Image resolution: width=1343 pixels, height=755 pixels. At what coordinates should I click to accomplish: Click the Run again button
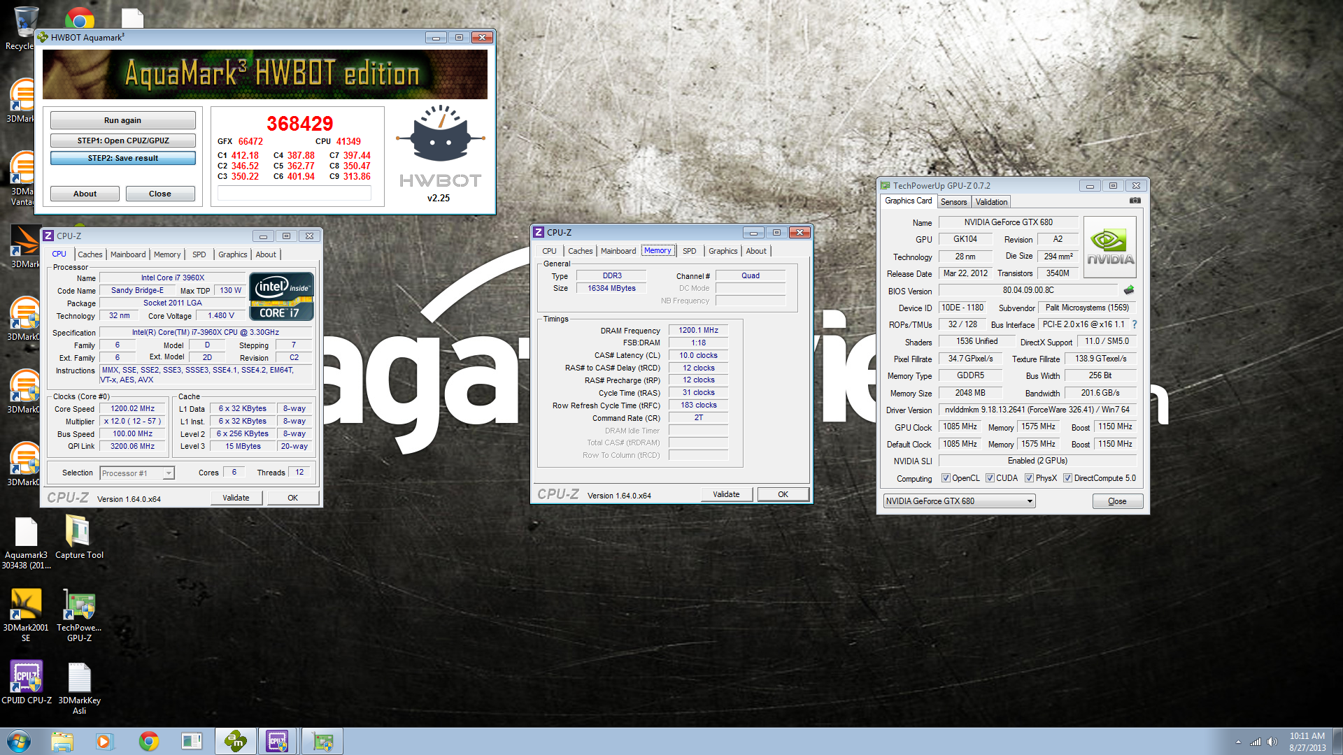122,120
